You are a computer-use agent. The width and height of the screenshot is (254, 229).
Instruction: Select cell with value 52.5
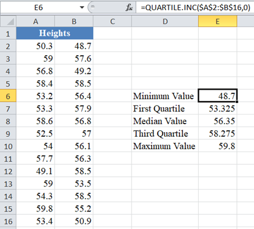click(x=36, y=134)
